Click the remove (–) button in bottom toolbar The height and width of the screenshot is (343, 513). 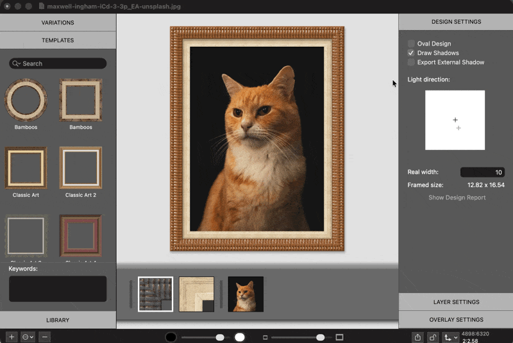pyautogui.click(x=44, y=337)
